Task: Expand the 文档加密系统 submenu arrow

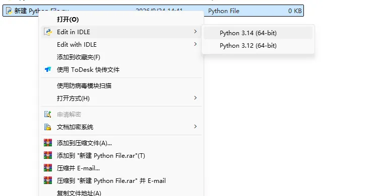Action: [x=196, y=127]
